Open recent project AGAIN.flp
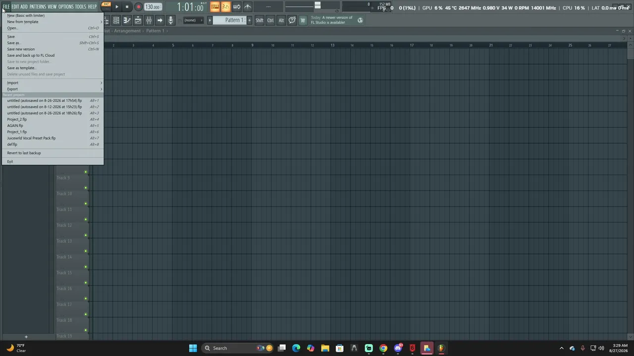 point(53,126)
